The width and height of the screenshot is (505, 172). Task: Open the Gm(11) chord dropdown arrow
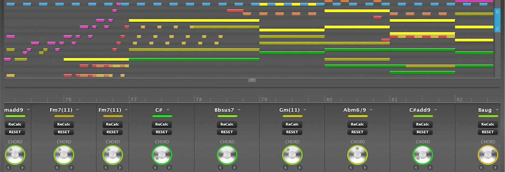click(x=305, y=110)
